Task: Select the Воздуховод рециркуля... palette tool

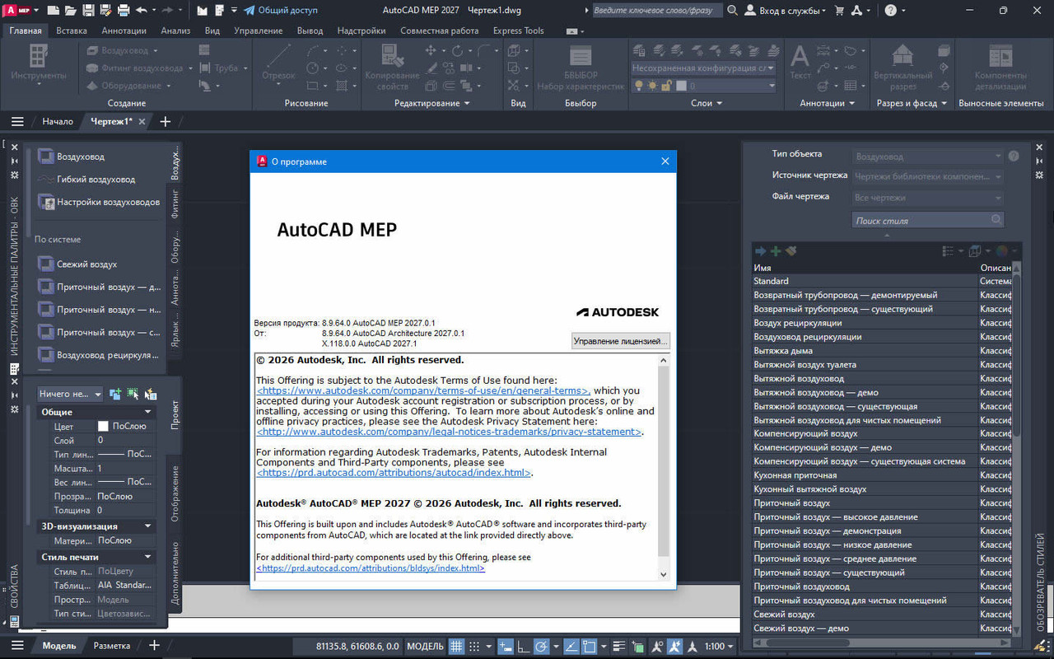Action: point(99,355)
